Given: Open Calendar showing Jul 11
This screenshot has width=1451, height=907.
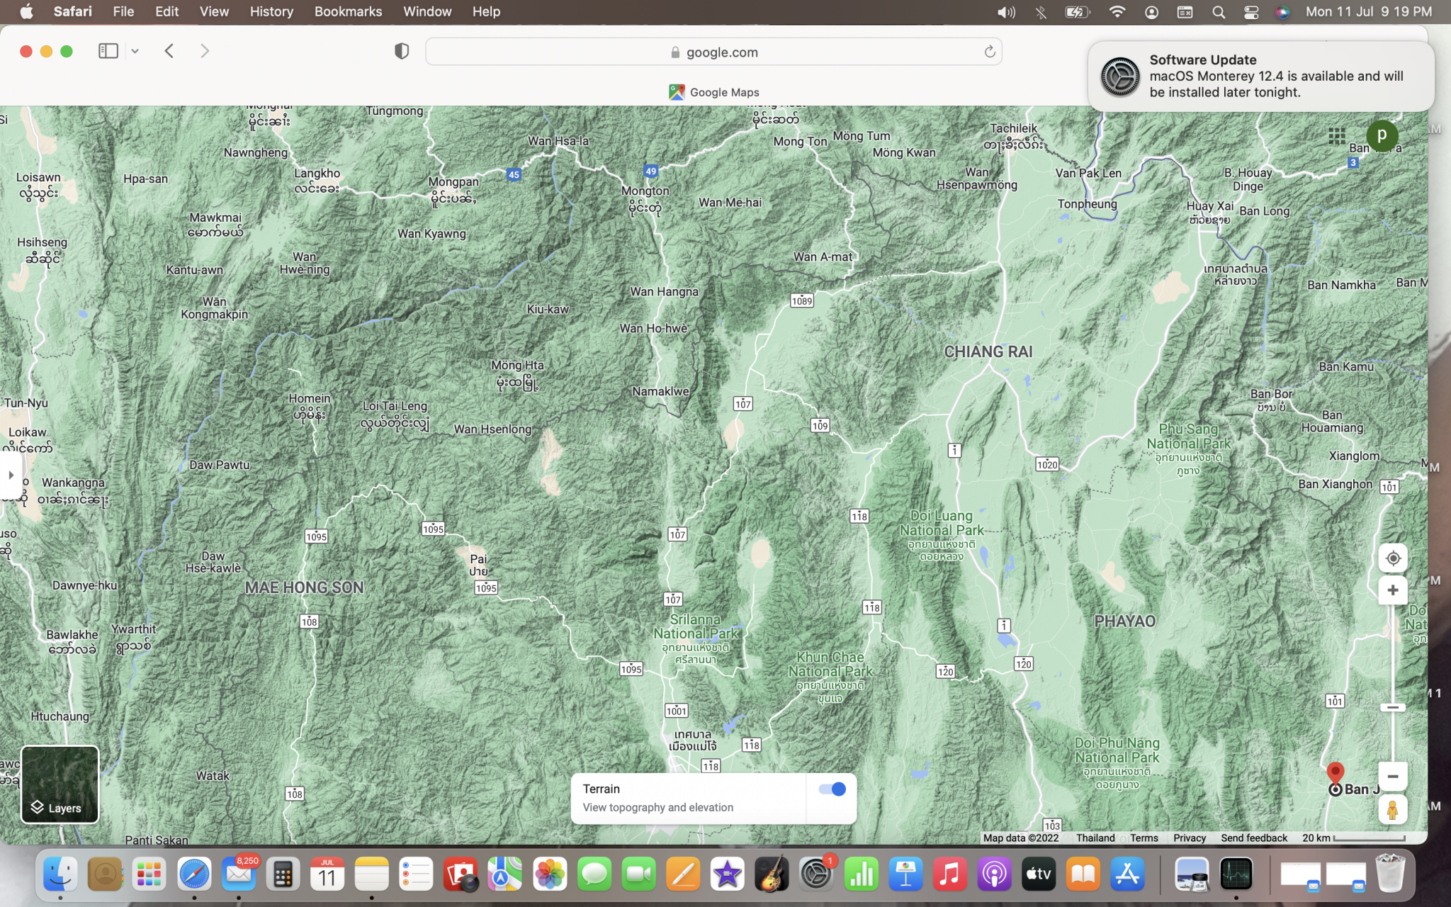Looking at the screenshot, I should point(327,874).
